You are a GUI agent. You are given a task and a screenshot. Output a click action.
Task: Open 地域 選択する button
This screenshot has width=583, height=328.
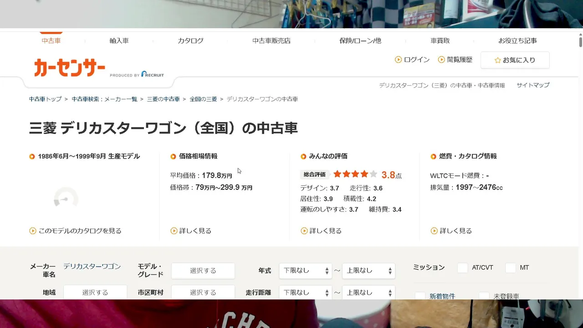[95, 292]
